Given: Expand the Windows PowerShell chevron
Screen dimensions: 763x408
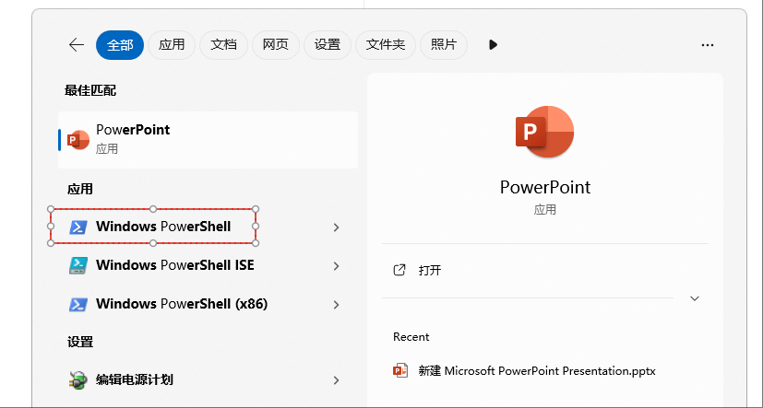Looking at the screenshot, I should (x=336, y=227).
